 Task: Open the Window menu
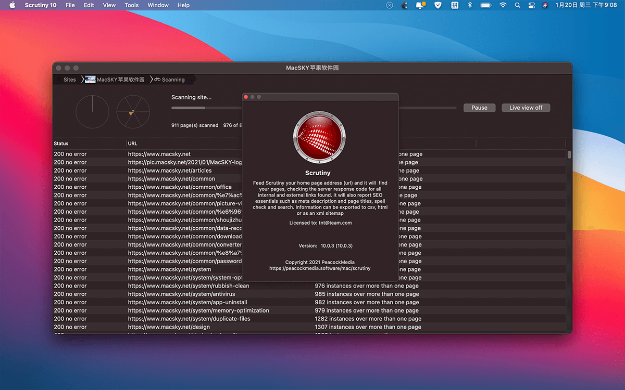tap(158, 5)
